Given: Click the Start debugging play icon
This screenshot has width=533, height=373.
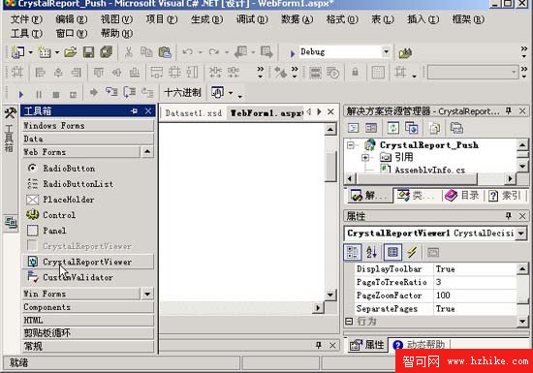Looking at the screenshot, I should (x=20, y=94).
